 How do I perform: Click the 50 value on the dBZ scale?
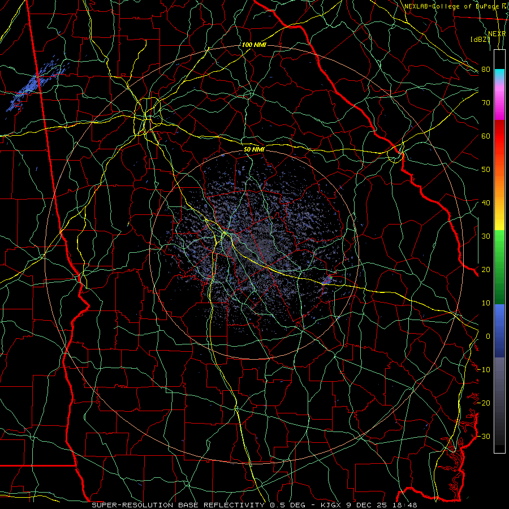click(486, 170)
